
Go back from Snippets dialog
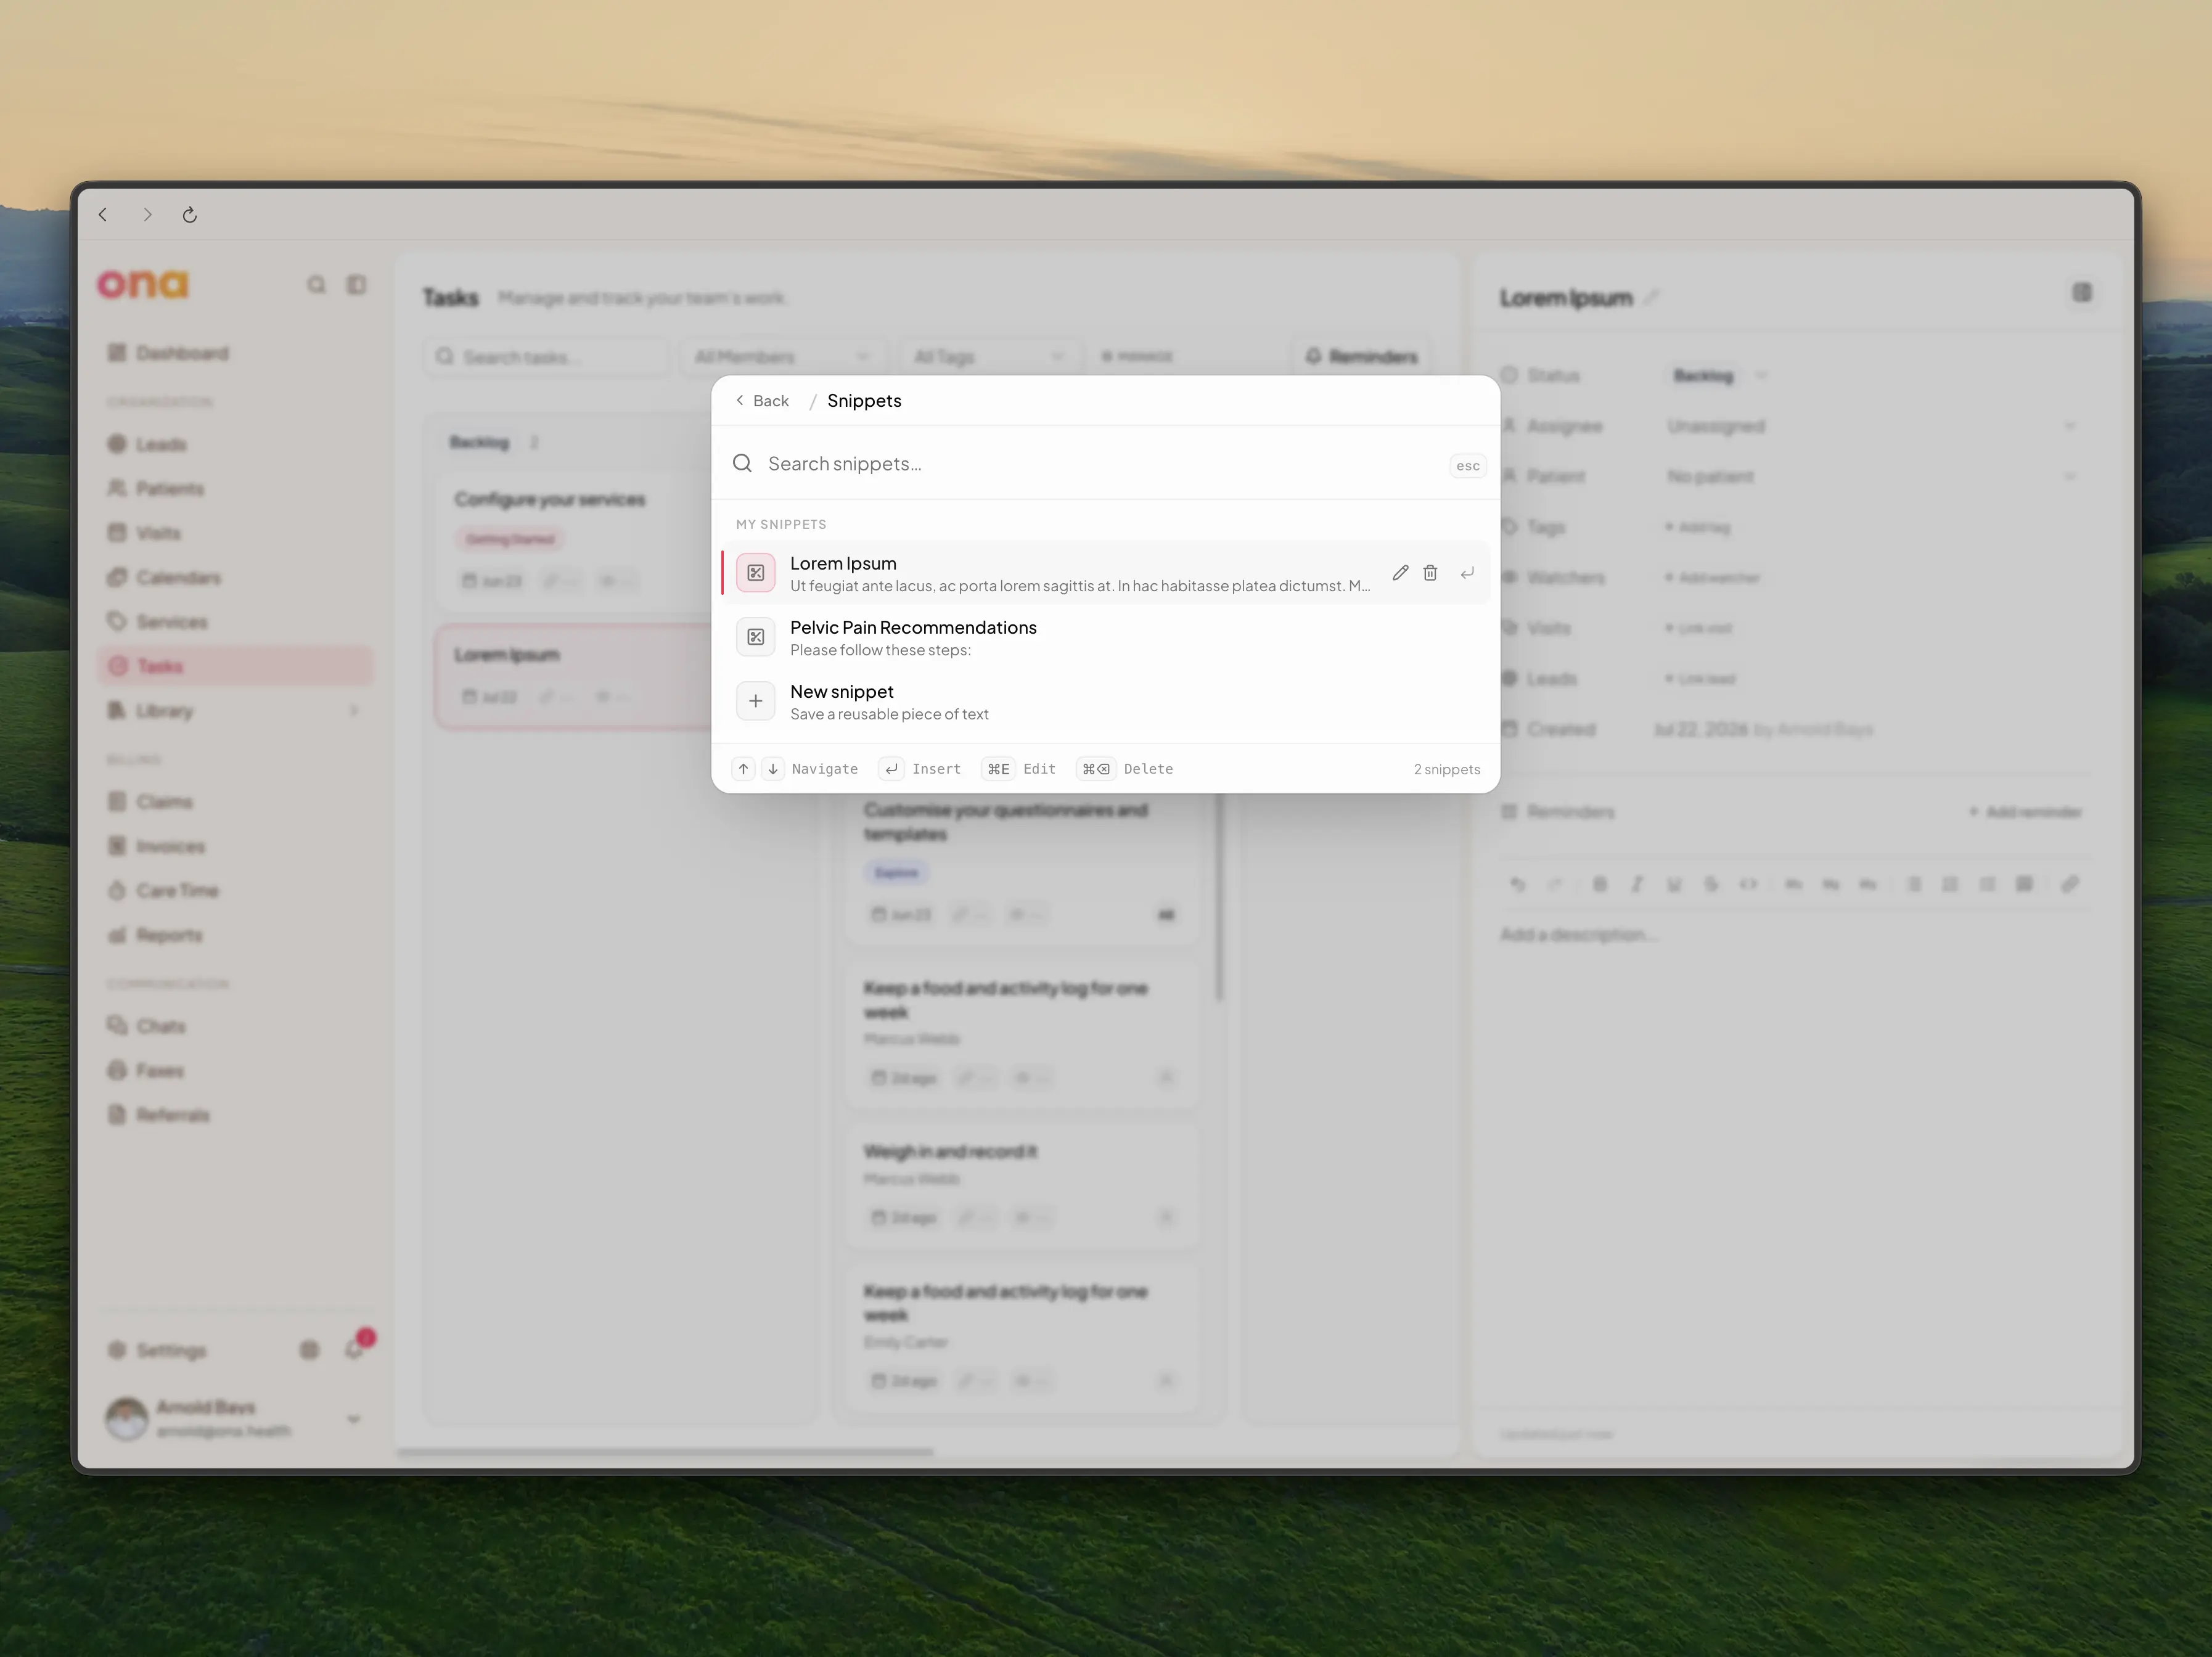pos(762,401)
